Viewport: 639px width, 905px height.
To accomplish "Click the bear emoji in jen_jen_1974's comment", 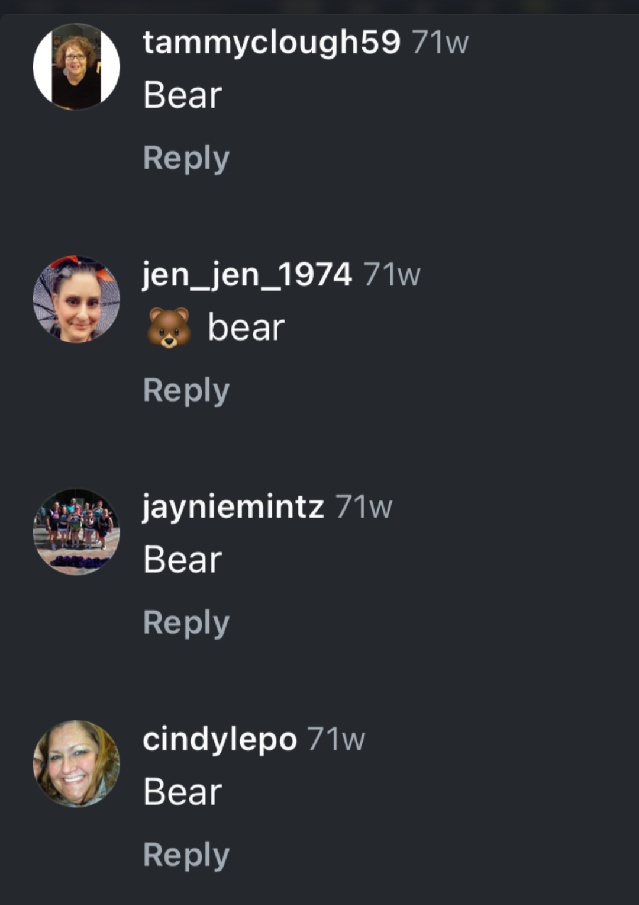I will [169, 328].
